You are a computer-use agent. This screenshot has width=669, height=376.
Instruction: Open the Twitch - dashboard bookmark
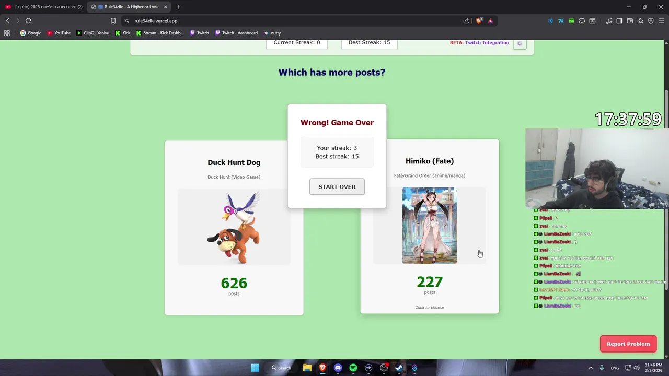(x=236, y=33)
